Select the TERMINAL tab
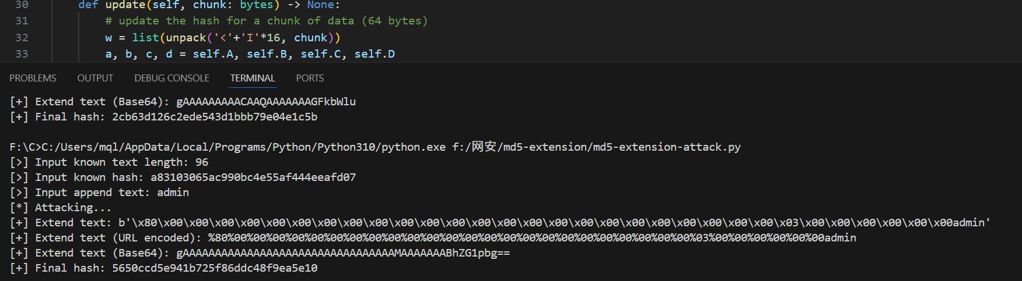Viewport: 1022px width, 281px height. [x=252, y=78]
